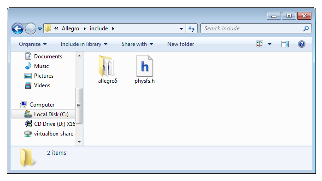This screenshot has height=181, width=322.
Task: Click the Allegro breadcrumb in address bar
Action: 70,28
